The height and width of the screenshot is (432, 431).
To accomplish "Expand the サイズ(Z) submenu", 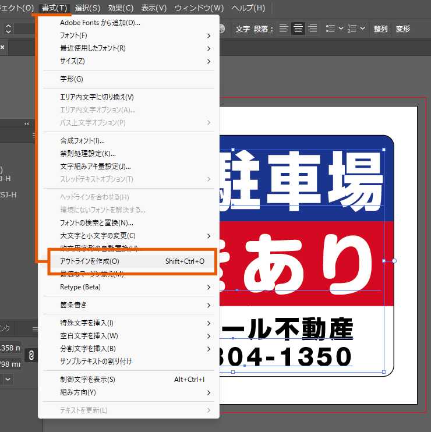I will pyautogui.click(x=128, y=61).
